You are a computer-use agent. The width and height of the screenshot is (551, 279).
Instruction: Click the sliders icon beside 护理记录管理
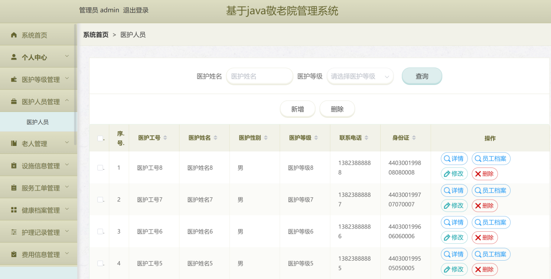[14, 232]
